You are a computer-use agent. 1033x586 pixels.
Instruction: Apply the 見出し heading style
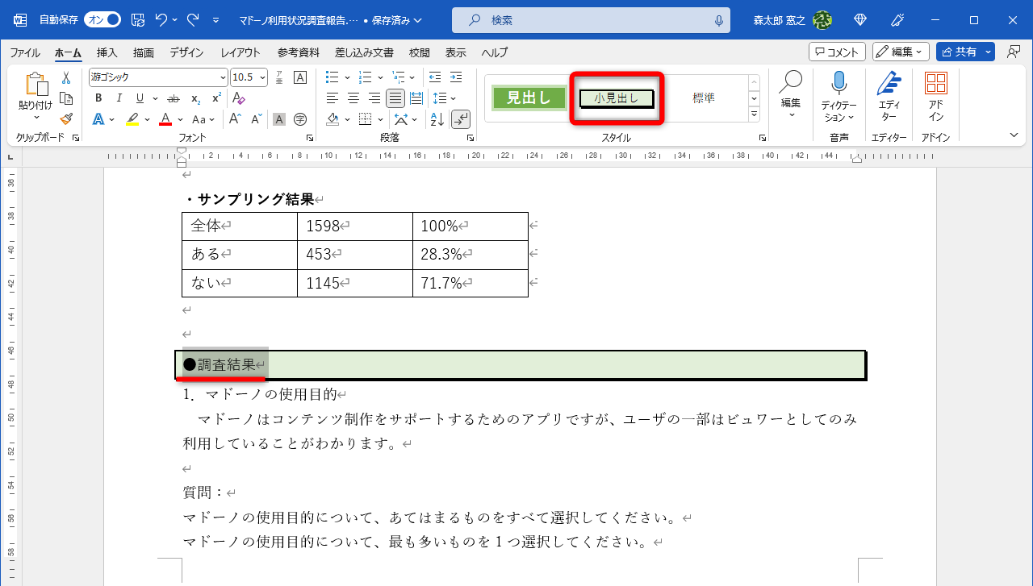coord(529,98)
